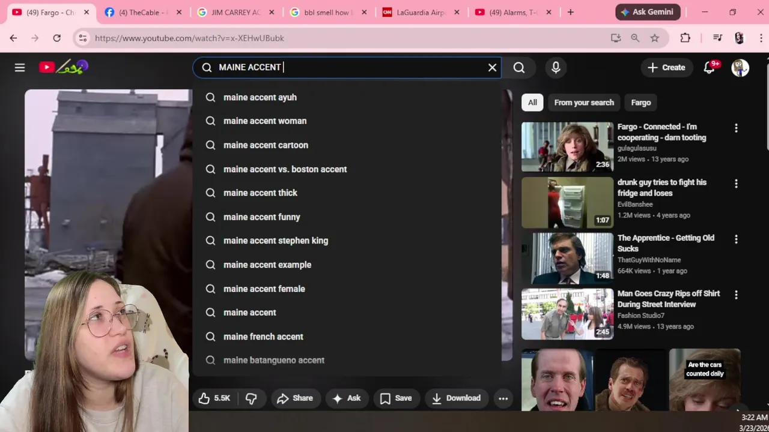
Task: Go to the YouTube home logo
Action: pyautogui.click(x=64, y=67)
